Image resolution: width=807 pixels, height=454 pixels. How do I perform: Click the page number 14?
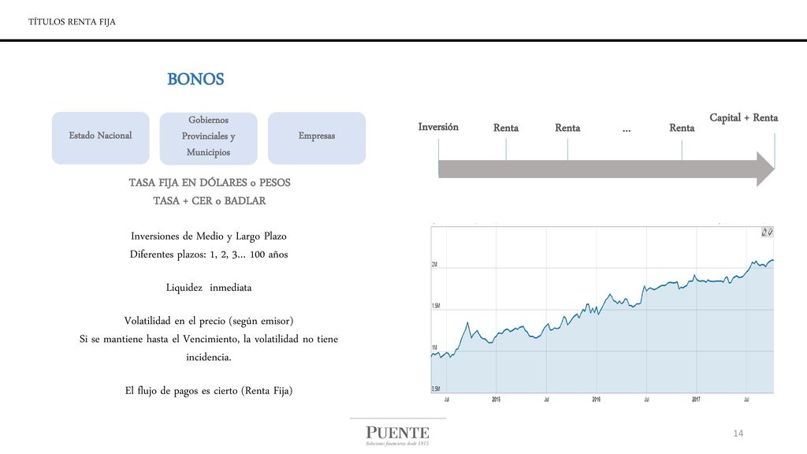[738, 434]
